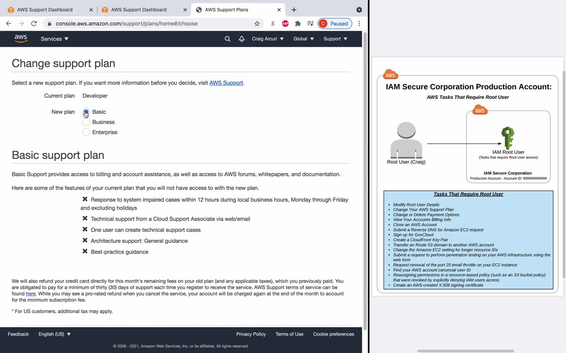This screenshot has height=353, width=566.
Task: Click the browser back arrow
Action: (9, 24)
